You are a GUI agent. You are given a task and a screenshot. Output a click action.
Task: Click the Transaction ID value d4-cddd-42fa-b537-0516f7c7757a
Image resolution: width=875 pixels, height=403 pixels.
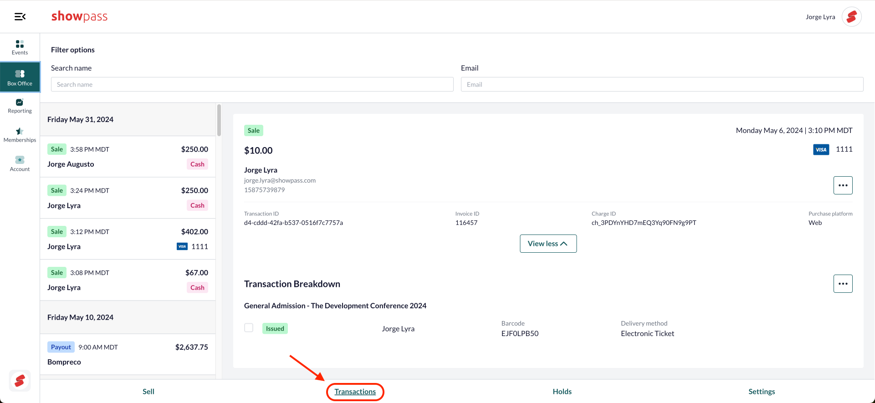click(293, 223)
